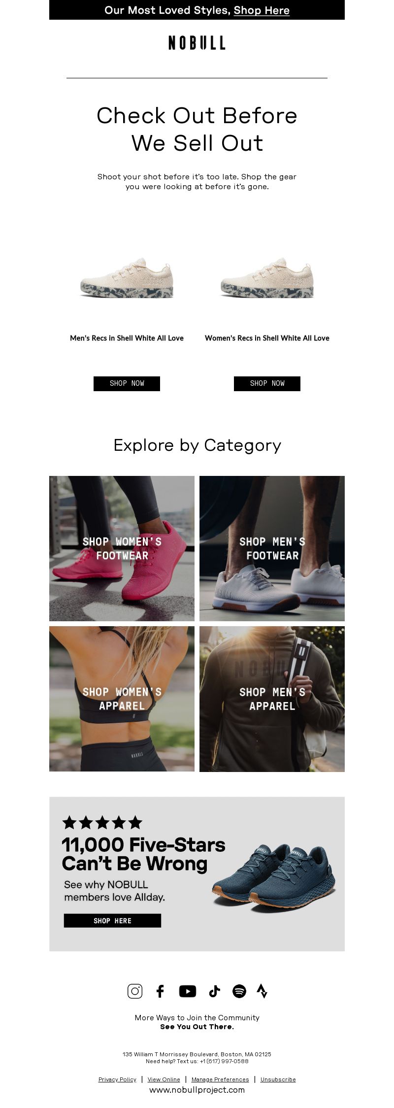Viewport: 394px width, 1108px height.
Task: Open the Women's Recs shoe image
Action: (x=267, y=278)
